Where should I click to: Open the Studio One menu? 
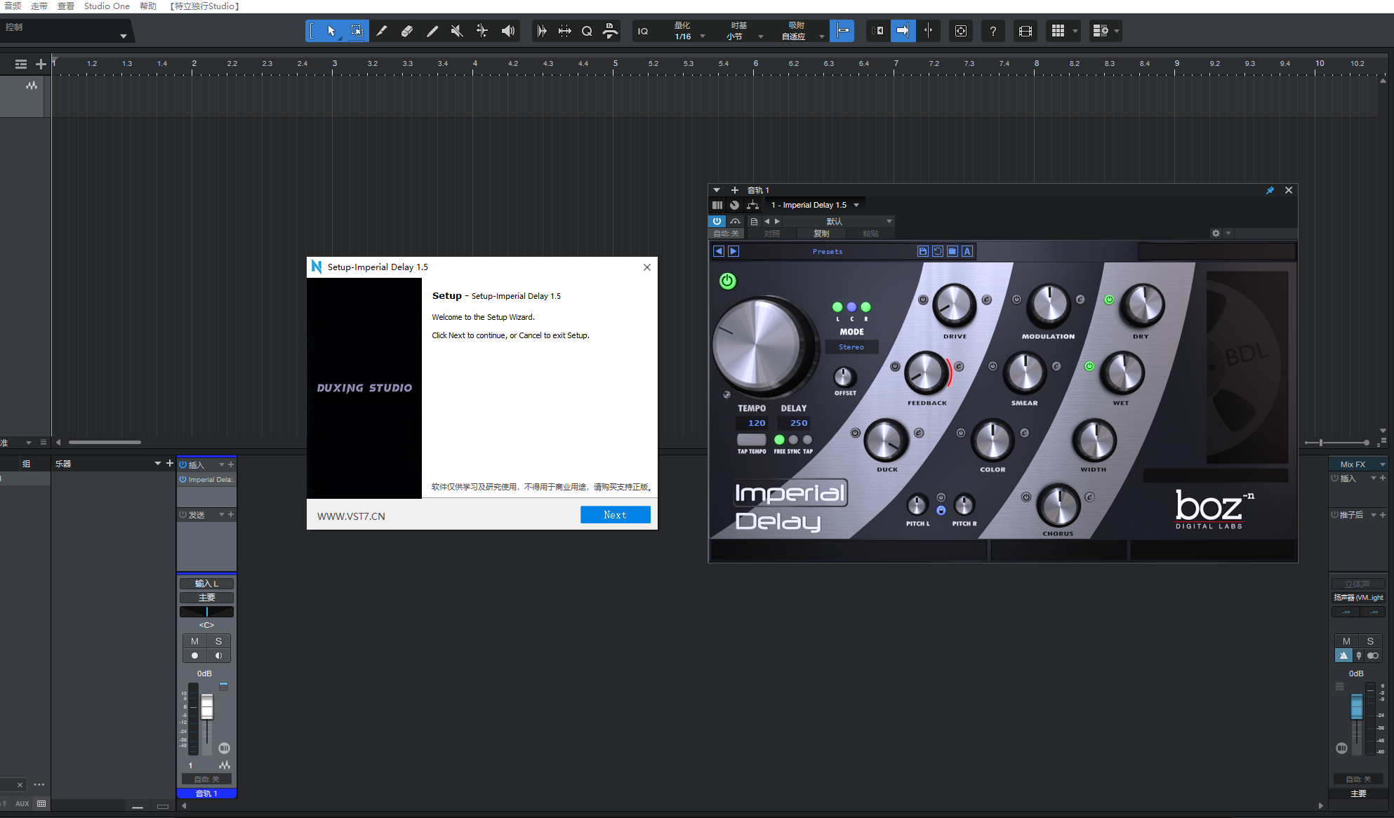[x=107, y=6]
